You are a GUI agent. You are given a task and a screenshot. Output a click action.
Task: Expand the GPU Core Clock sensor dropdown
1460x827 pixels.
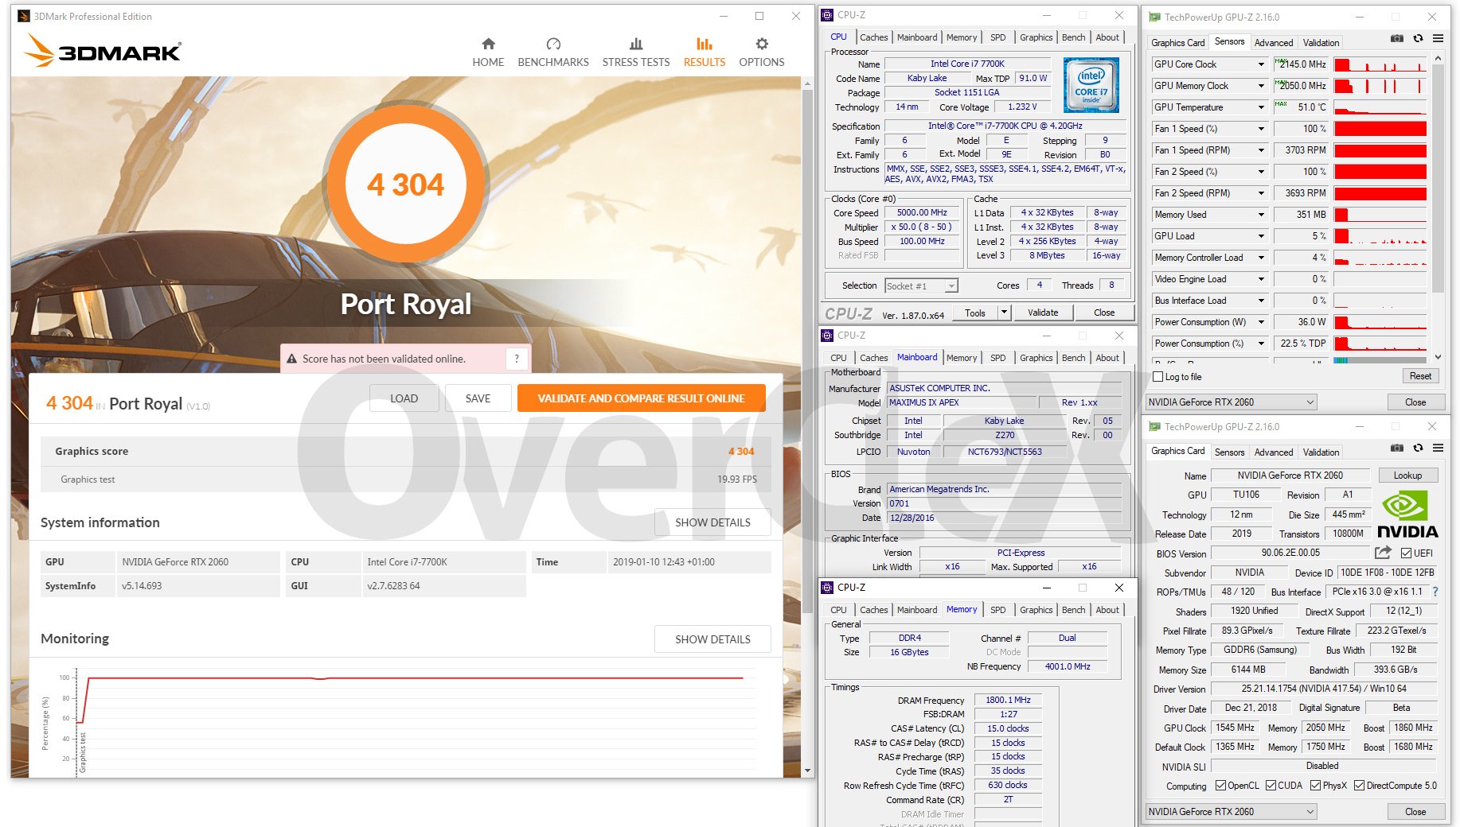pyautogui.click(x=1261, y=64)
